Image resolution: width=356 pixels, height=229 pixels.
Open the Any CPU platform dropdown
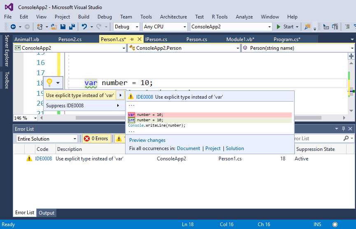pyautogui.click(x=165, y=27)
